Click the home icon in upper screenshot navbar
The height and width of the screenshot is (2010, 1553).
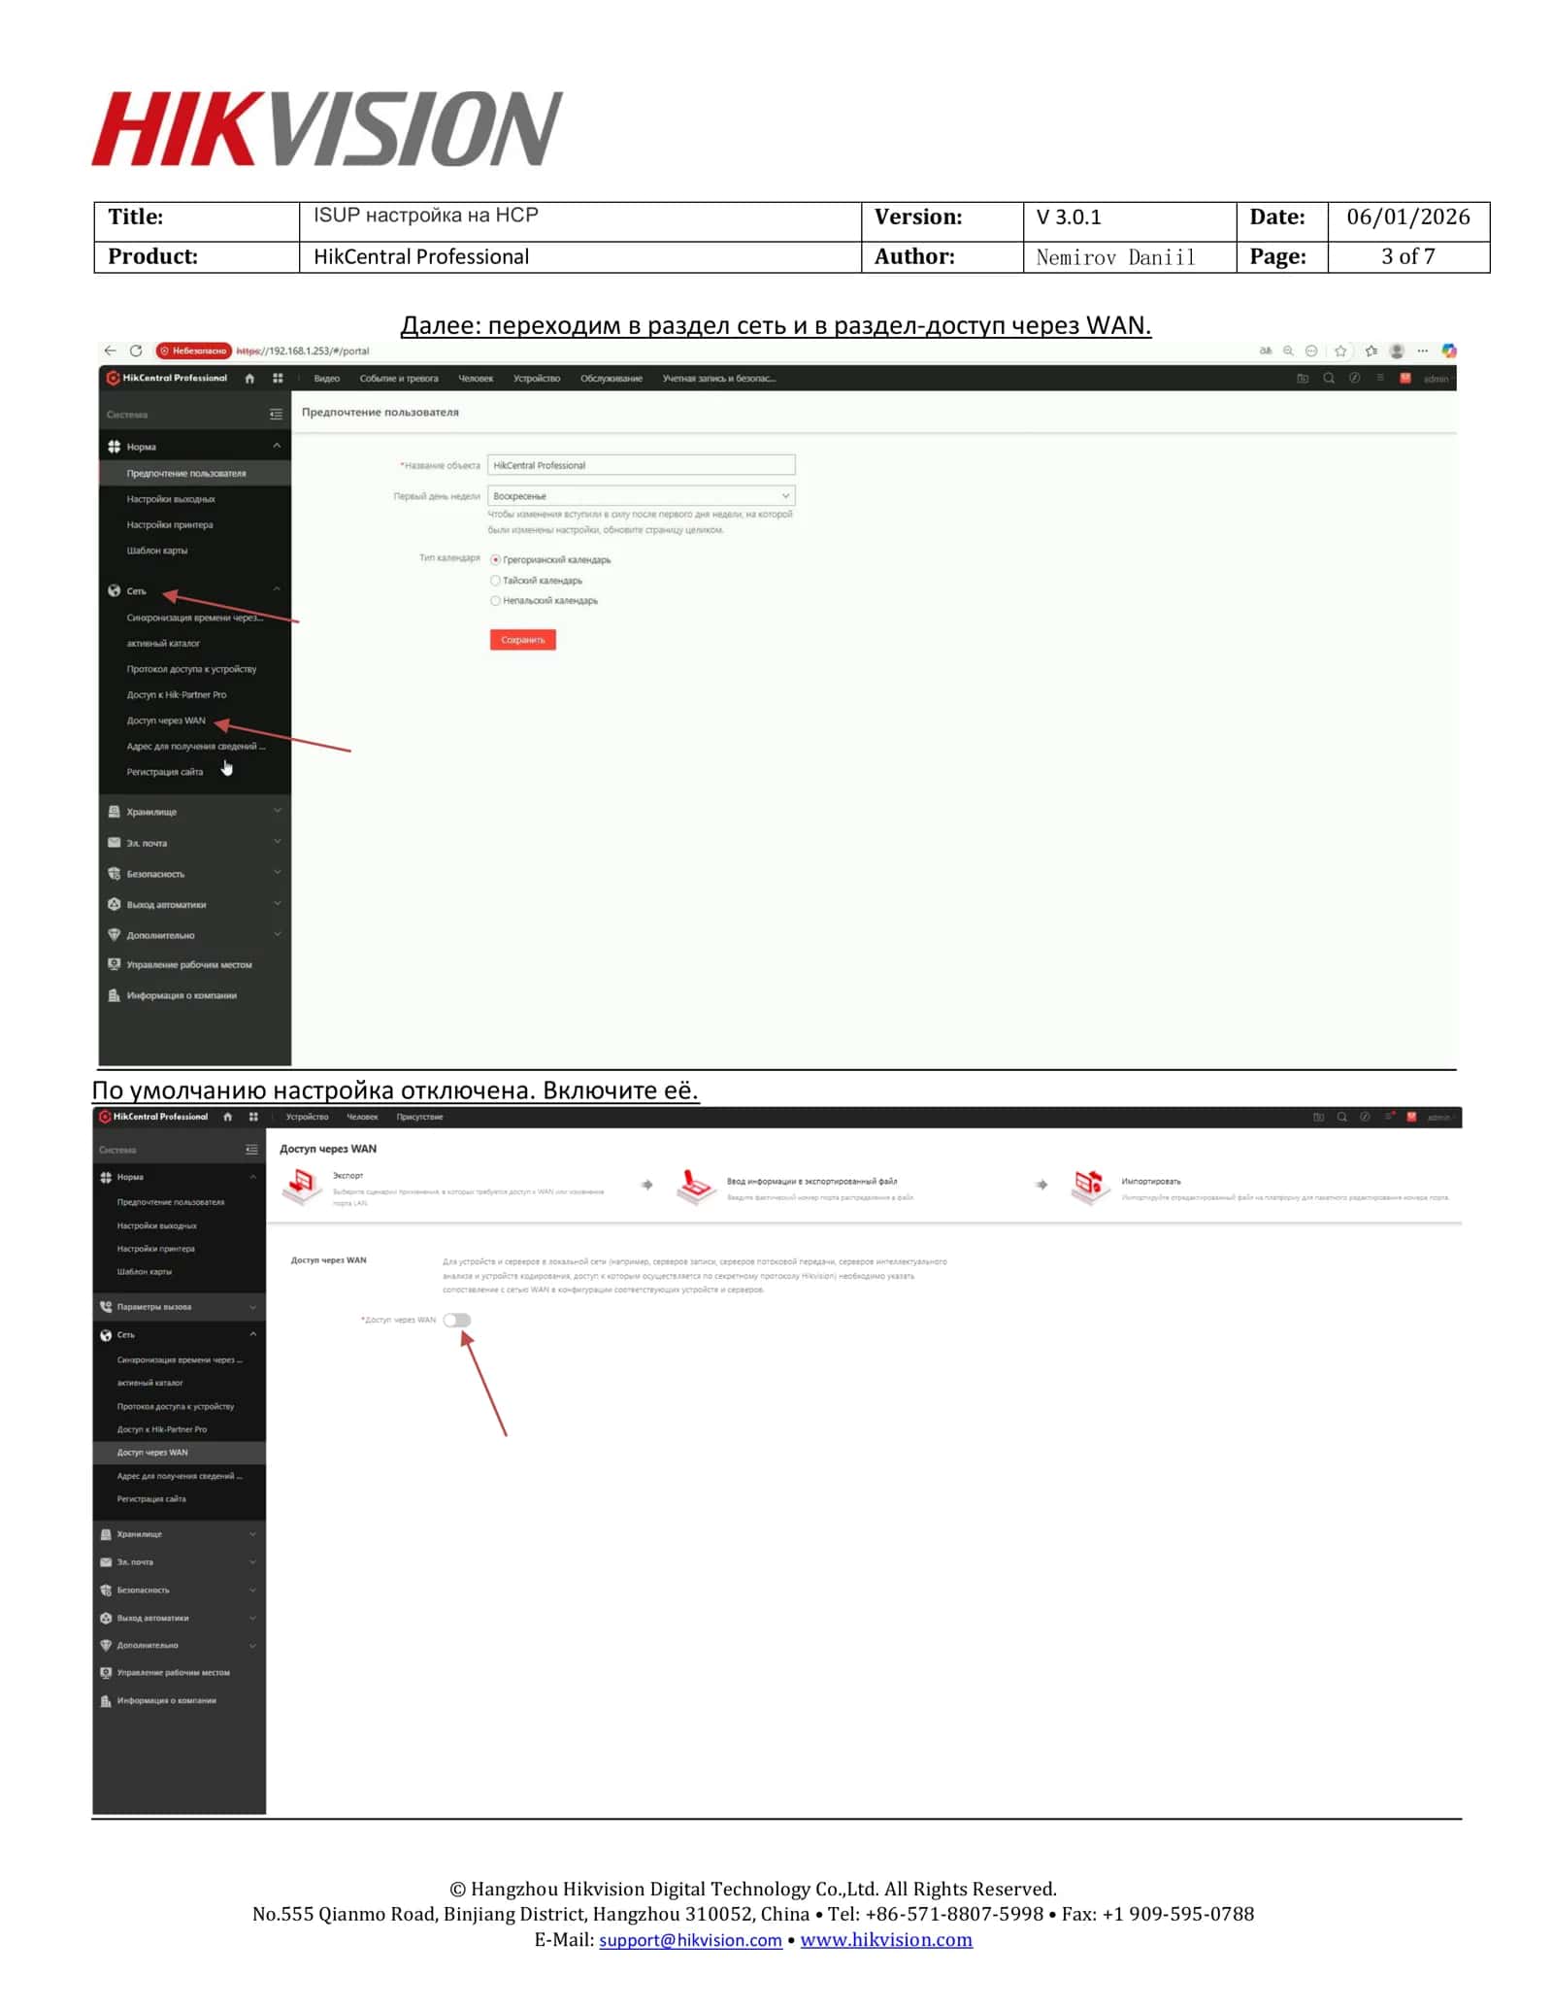click(250, 379)
